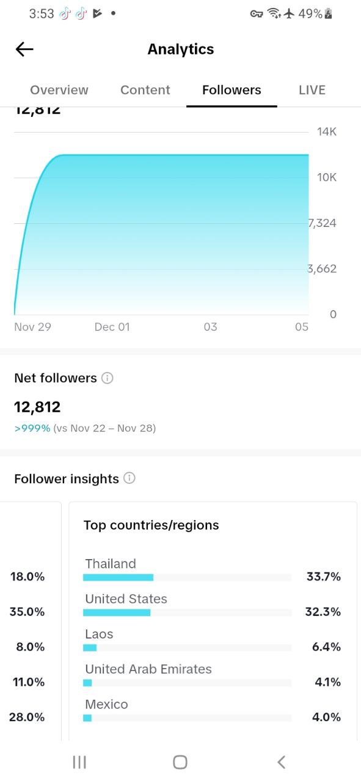
Task: Tap the United States percentage bar
Action: coord(187,612)
